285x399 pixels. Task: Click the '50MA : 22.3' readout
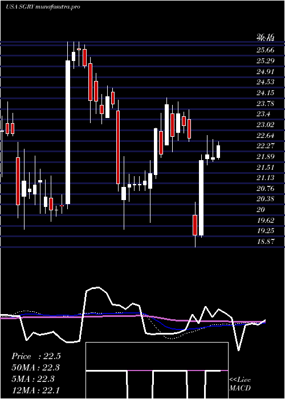click(36, 368)
